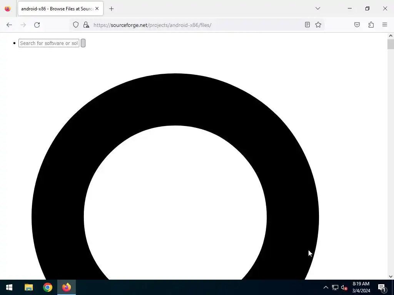Image resolution: width=394 pixels, height=295 pixels.
Task: Open network status tray icon
Action: point(335,287)
